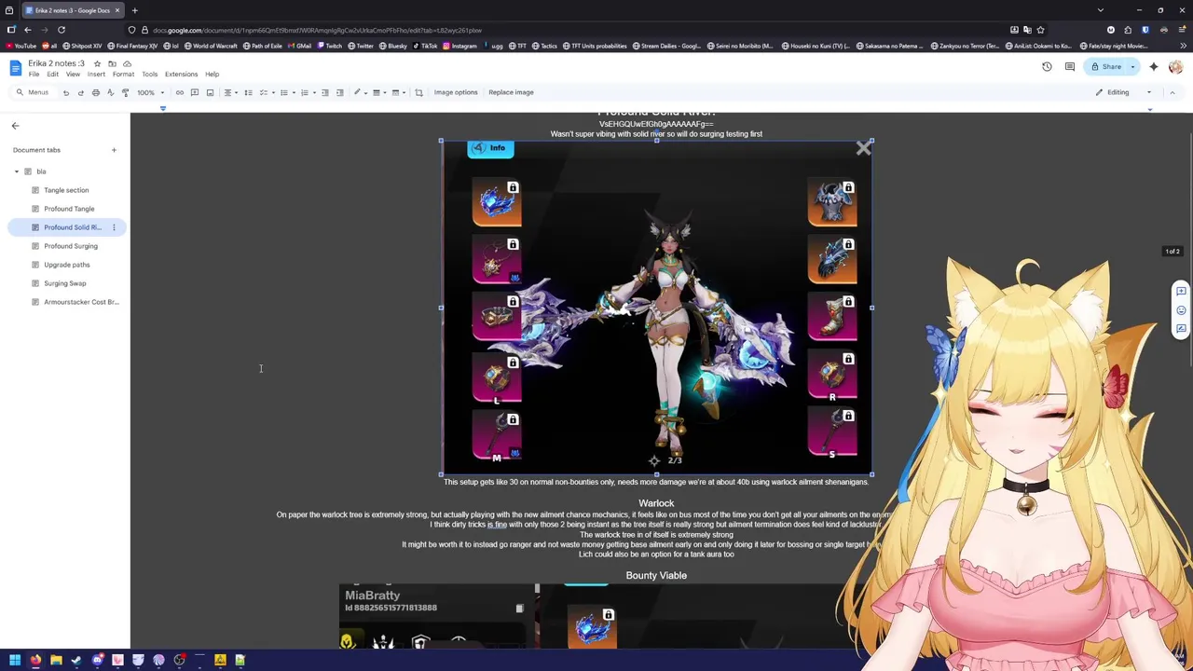Image resolution: width=1193 pixels, height=671 pixels.
Task: Collapse document tabs panel back arrow
Action: [15, 126]
